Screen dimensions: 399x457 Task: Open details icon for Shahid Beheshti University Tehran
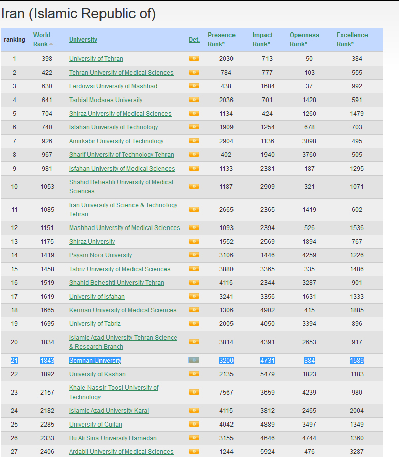coord(194,282)
